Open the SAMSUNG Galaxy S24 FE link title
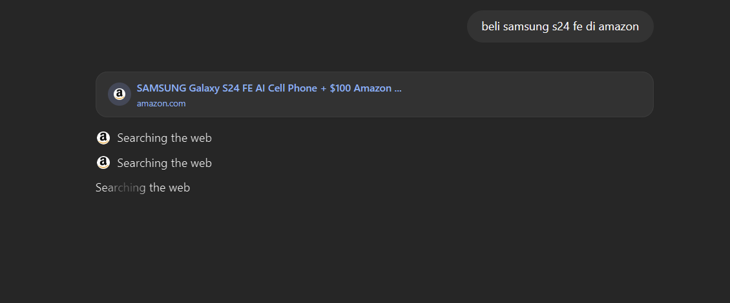The height and width of the screenshot is (303, 730). [269, 88]
